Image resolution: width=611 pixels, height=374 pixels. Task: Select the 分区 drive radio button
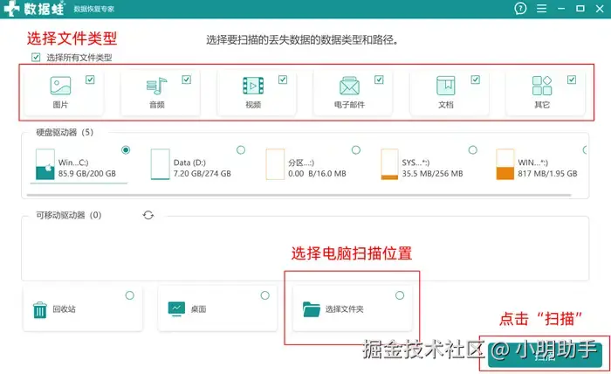tap(356, 149)
